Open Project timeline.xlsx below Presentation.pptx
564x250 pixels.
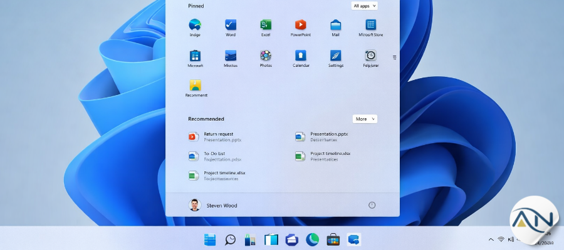(x=323, y=156)
